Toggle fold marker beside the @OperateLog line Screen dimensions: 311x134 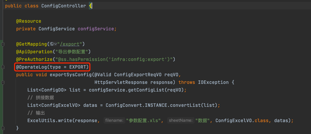tap(3, 67)
